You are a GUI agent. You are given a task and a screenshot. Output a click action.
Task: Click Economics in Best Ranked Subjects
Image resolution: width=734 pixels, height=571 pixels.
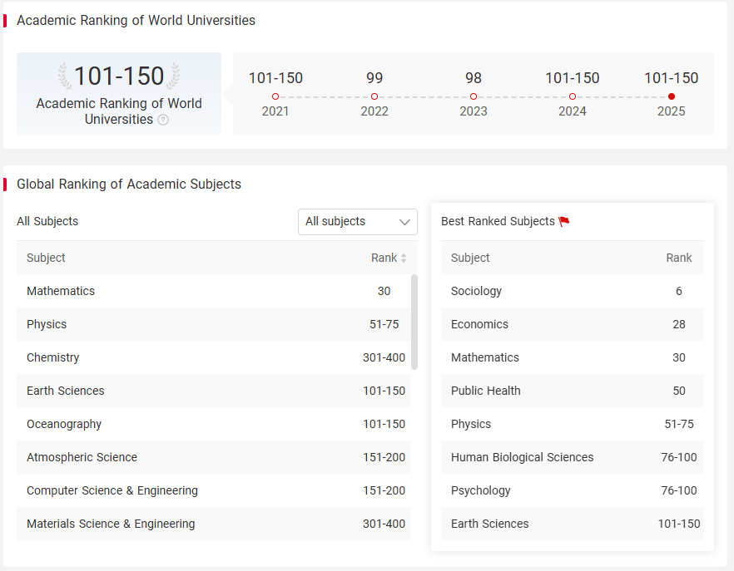point(479,324)
